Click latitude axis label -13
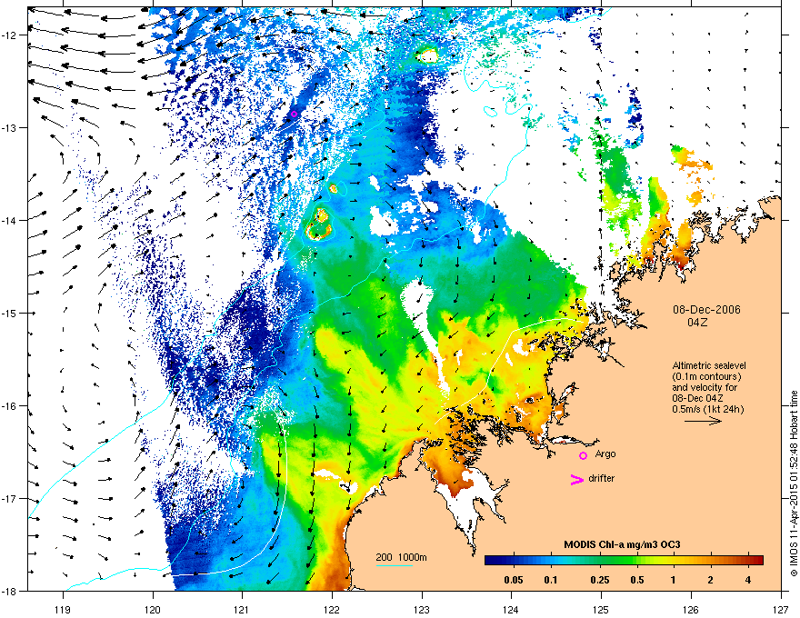 point(10,127)
